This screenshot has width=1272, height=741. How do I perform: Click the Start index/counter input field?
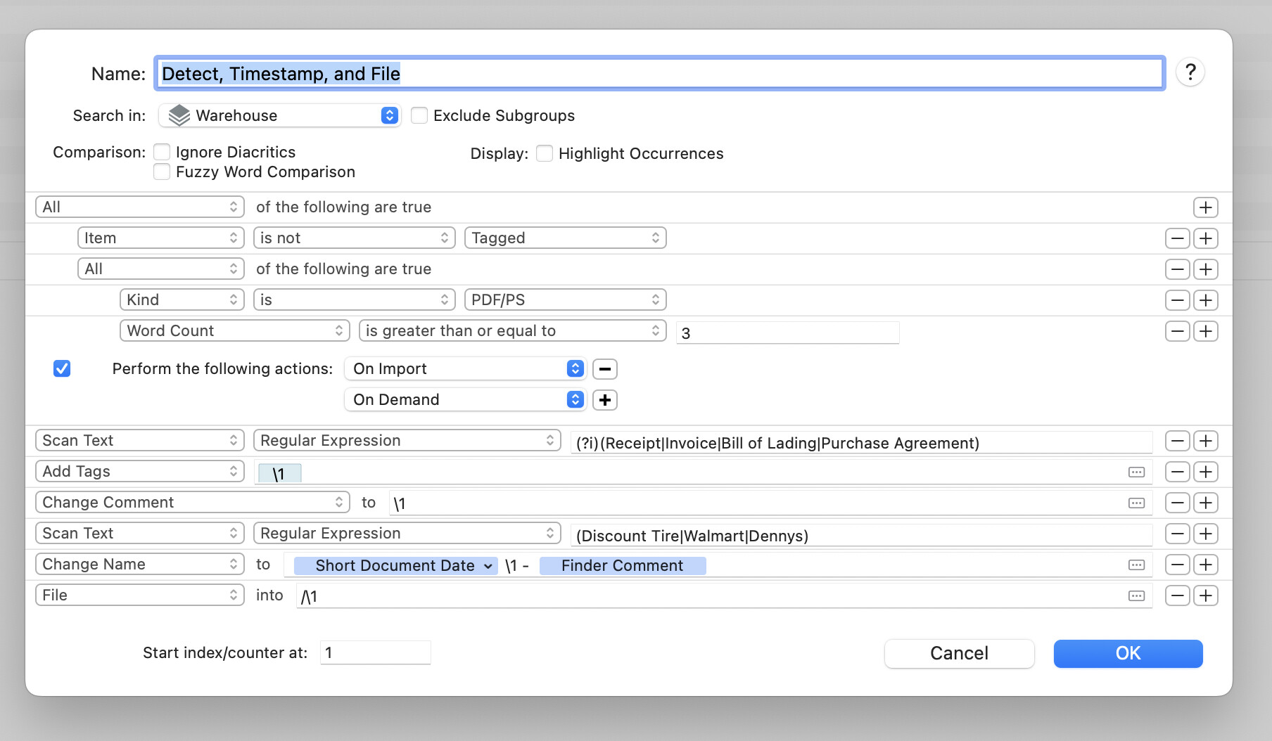(x=375, y=652)
